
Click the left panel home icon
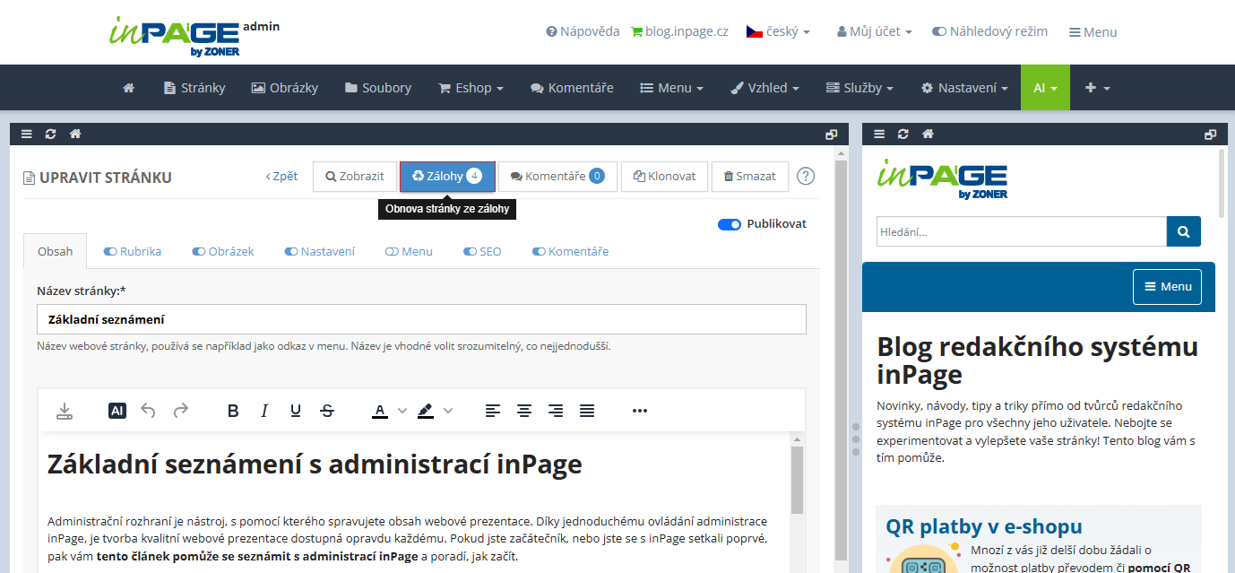click(75, 135)
